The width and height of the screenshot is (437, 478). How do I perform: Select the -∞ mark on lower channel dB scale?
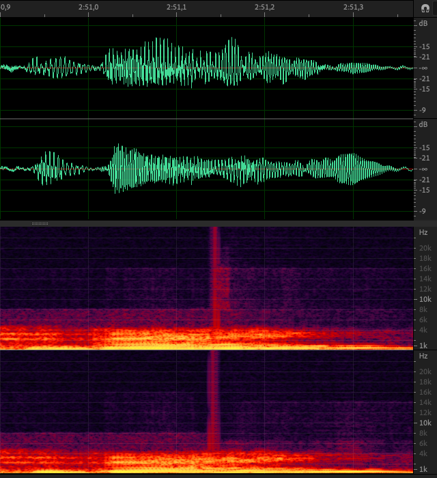pos(423,169)
